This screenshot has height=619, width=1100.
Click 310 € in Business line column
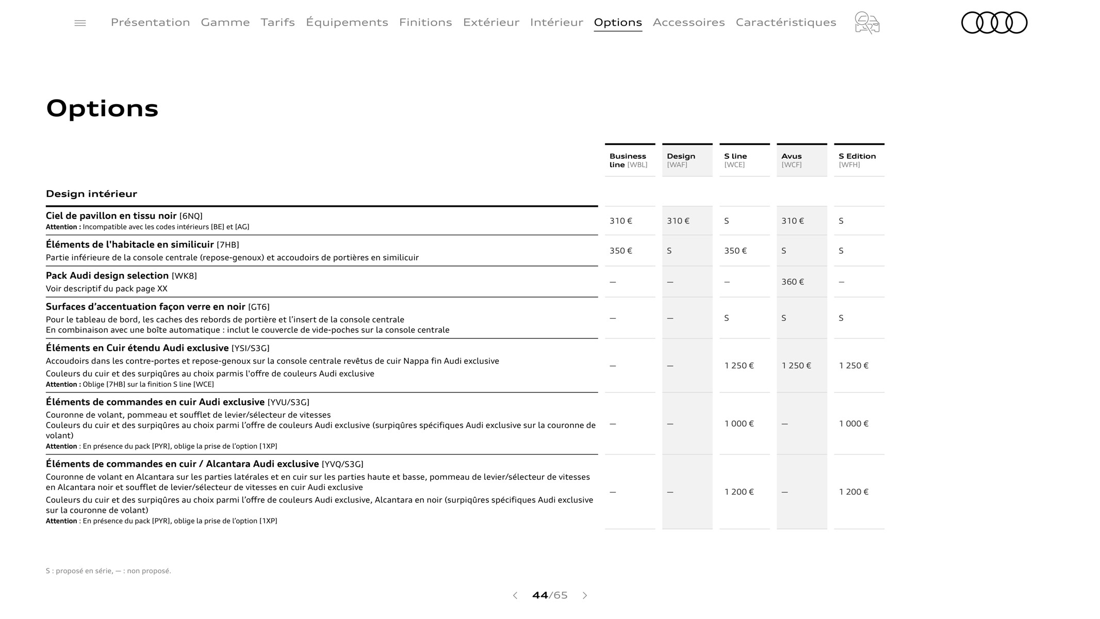[x=621, y=221]
